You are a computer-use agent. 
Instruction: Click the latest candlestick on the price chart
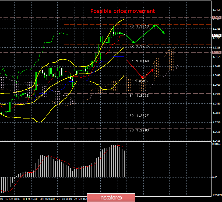(x=124, y=34)
